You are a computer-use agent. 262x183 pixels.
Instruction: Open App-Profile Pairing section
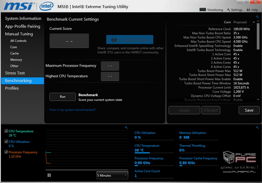pos(23,26)
